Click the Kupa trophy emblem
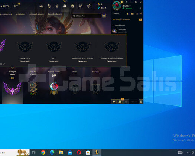This screenshot has width=195, height=156. point(75,89)
